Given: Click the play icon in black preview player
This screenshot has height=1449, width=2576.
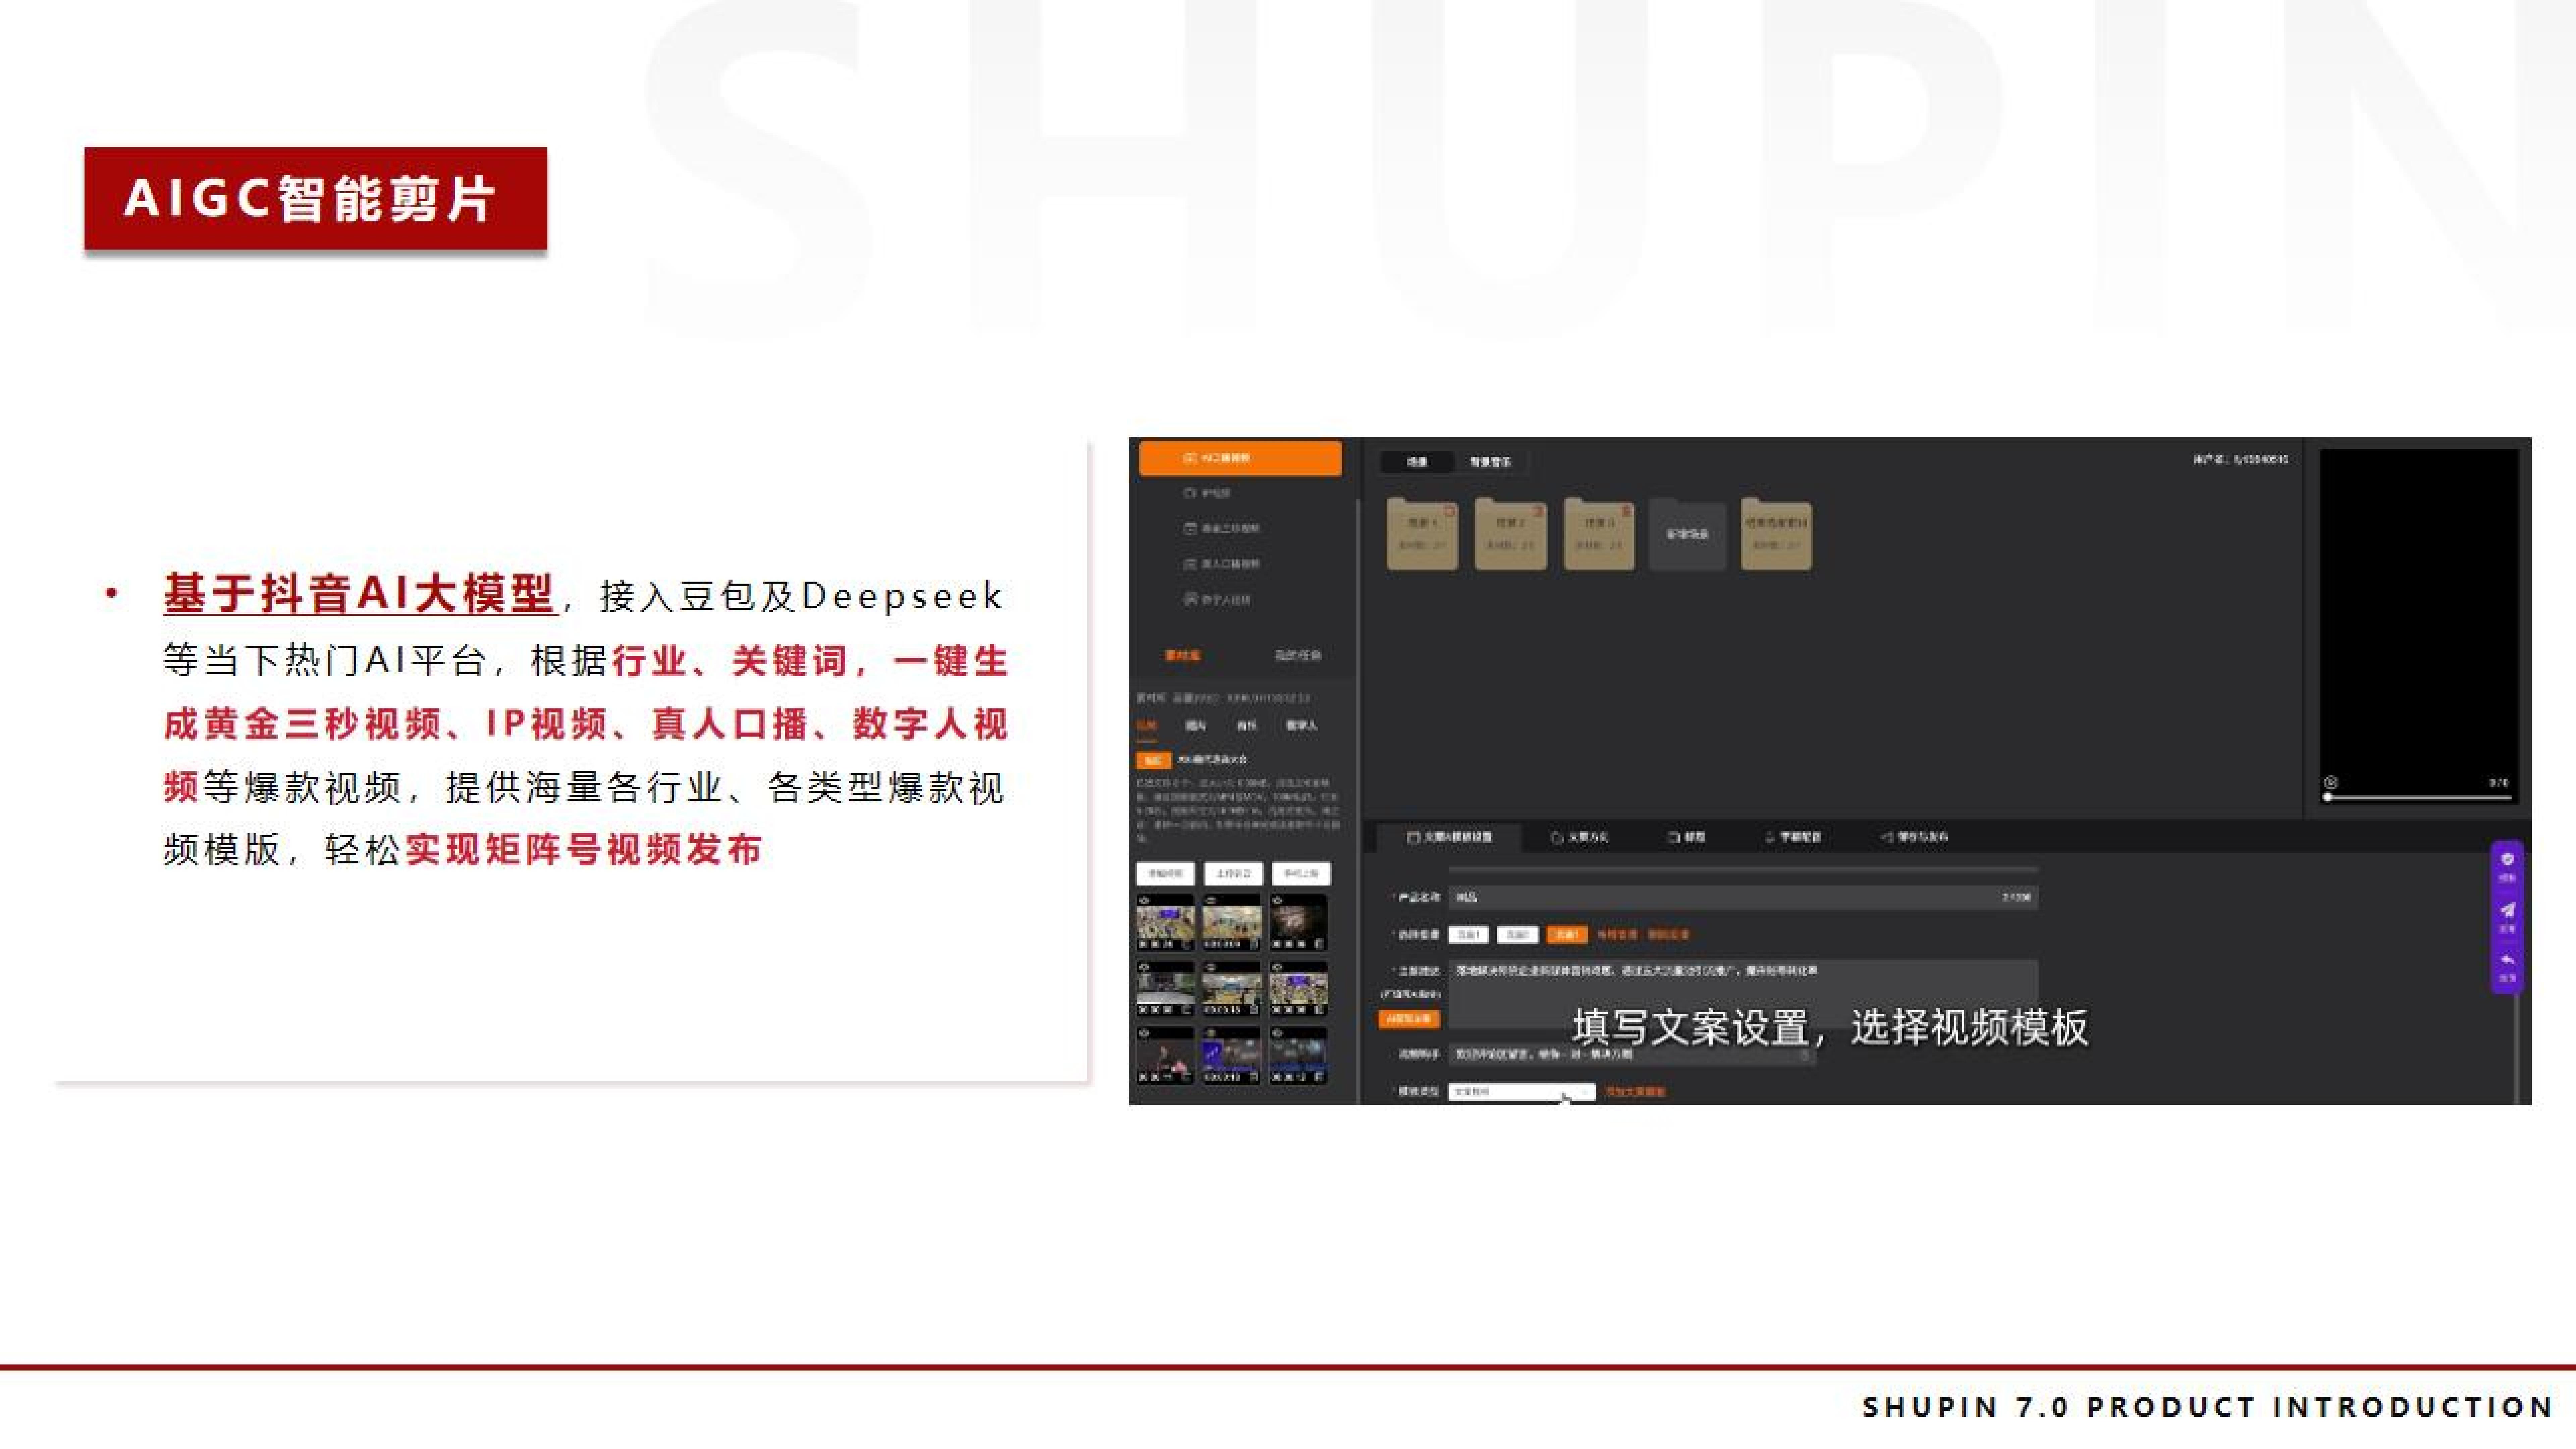Looking at the screenshot, I should 2331,782.
